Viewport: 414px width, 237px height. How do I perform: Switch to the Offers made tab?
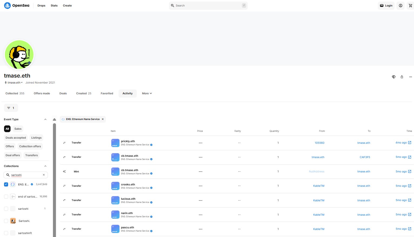tap(42, 93)
